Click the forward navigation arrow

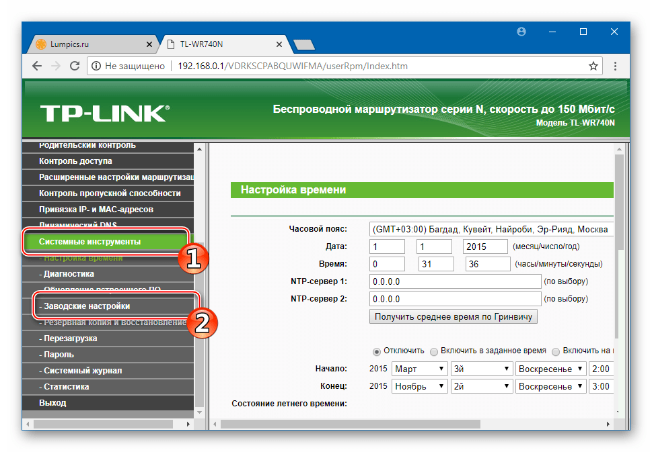click(x=56, y=66)
